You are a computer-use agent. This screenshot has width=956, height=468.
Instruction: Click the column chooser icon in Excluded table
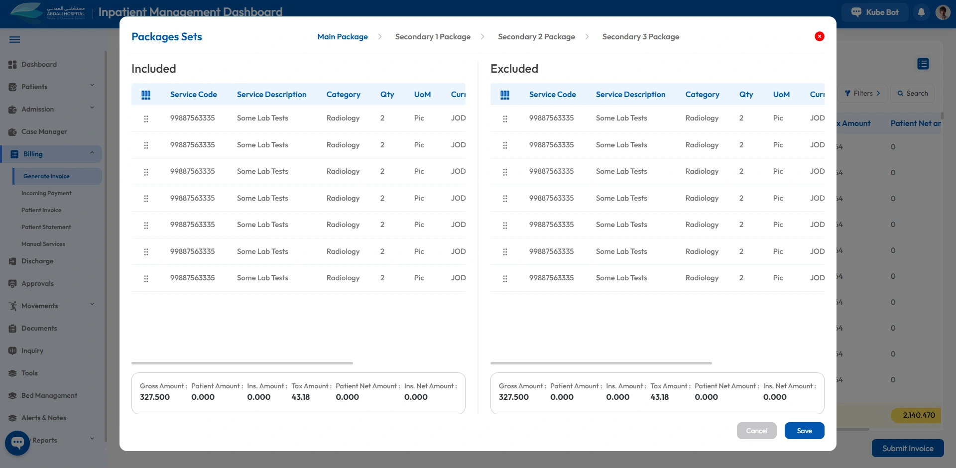click(505, 95)
